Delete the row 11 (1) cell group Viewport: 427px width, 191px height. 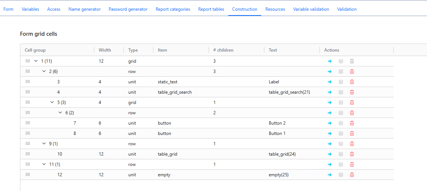(352, 164)
